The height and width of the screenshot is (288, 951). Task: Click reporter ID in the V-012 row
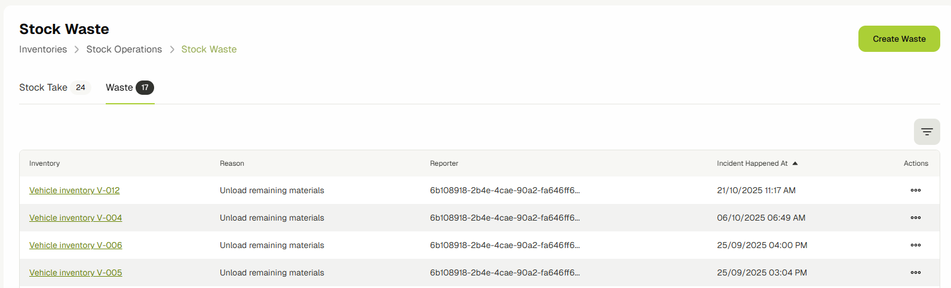coord(505,190)
